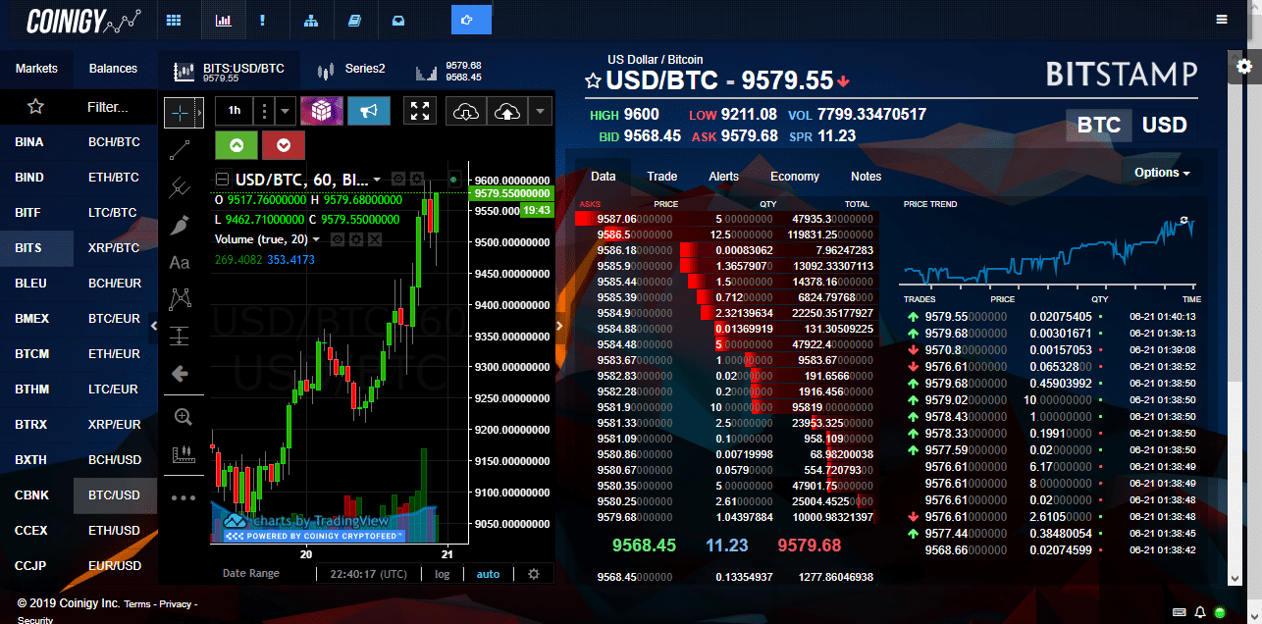The image size is (1262, 624).
Task: Select the brush drawing tool
Action: 180,225
